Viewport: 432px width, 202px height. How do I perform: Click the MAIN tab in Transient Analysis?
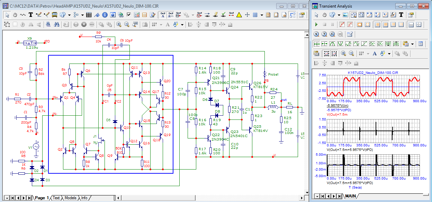pyautogui.click(x=349, y=196)
